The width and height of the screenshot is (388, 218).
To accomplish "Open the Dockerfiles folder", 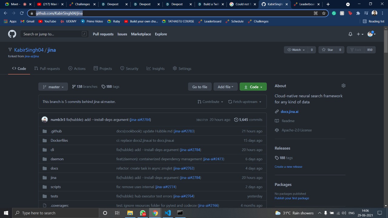I will click(59, 140).
